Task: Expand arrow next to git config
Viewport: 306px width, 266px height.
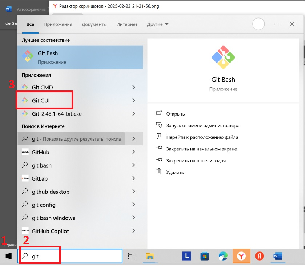Action: (x=134, y=205)
